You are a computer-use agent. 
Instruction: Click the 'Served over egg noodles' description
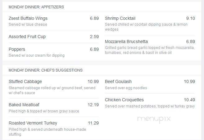[126, 88]
